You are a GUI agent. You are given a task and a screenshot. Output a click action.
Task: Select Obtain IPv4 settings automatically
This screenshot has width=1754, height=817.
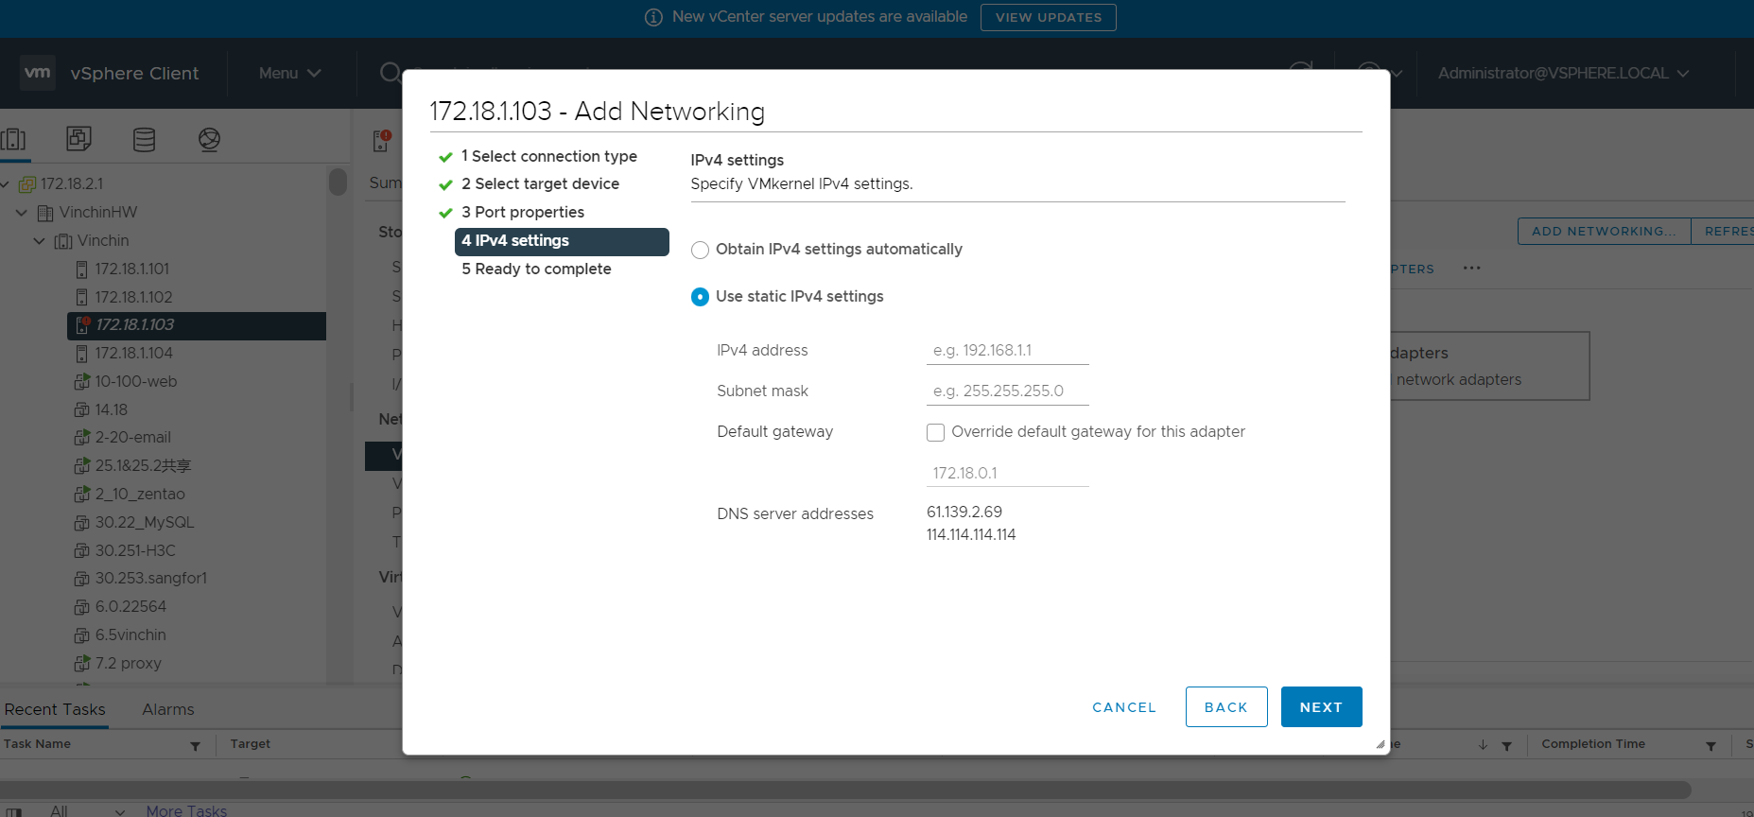(700, 250)
